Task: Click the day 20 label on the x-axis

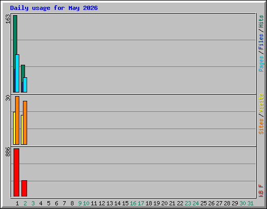Action: (x=164, y=203)
